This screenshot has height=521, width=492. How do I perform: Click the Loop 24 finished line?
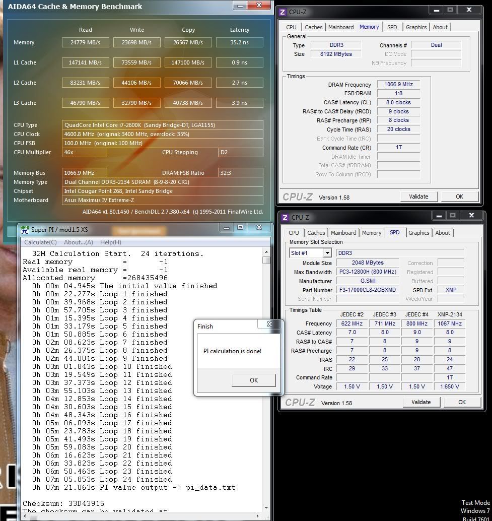[x=102, y=480]
